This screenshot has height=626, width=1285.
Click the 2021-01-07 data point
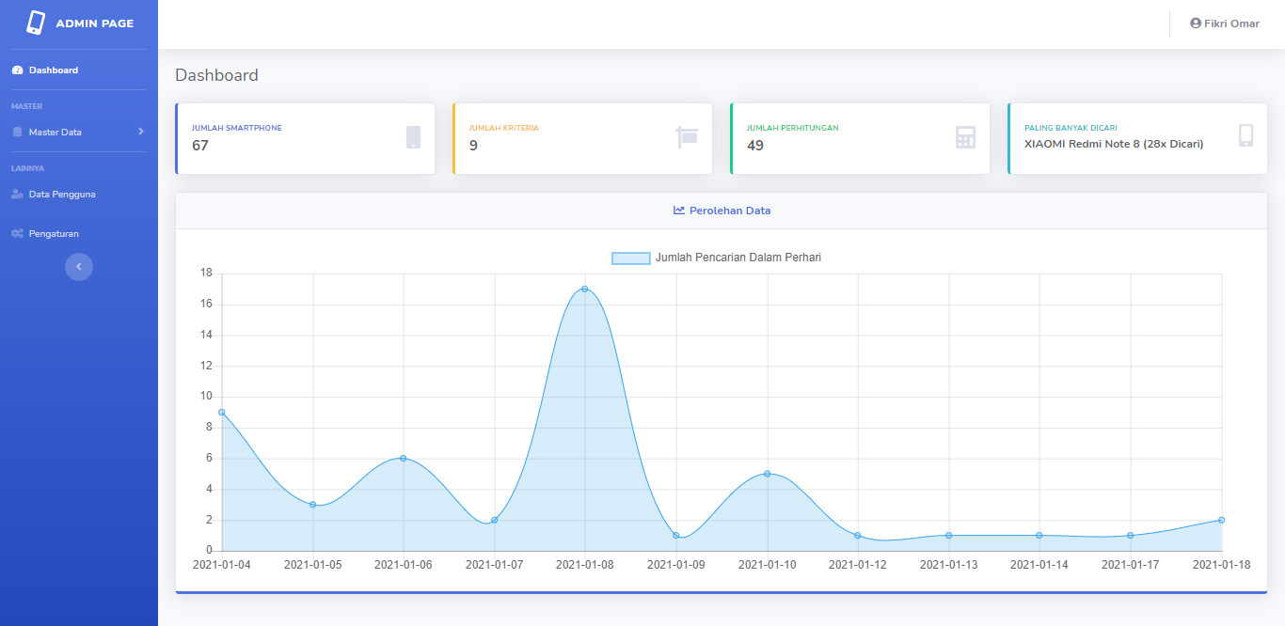[495, 520]
